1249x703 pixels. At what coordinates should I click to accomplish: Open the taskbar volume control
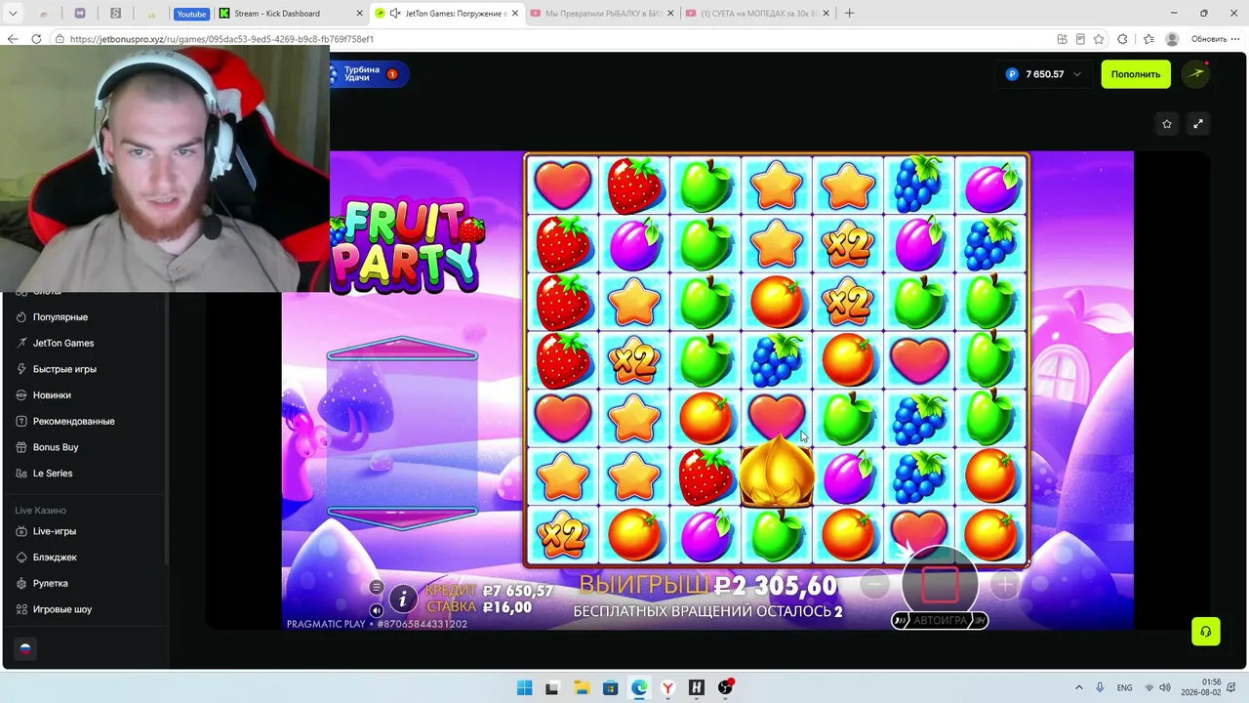coord(1164,687)
